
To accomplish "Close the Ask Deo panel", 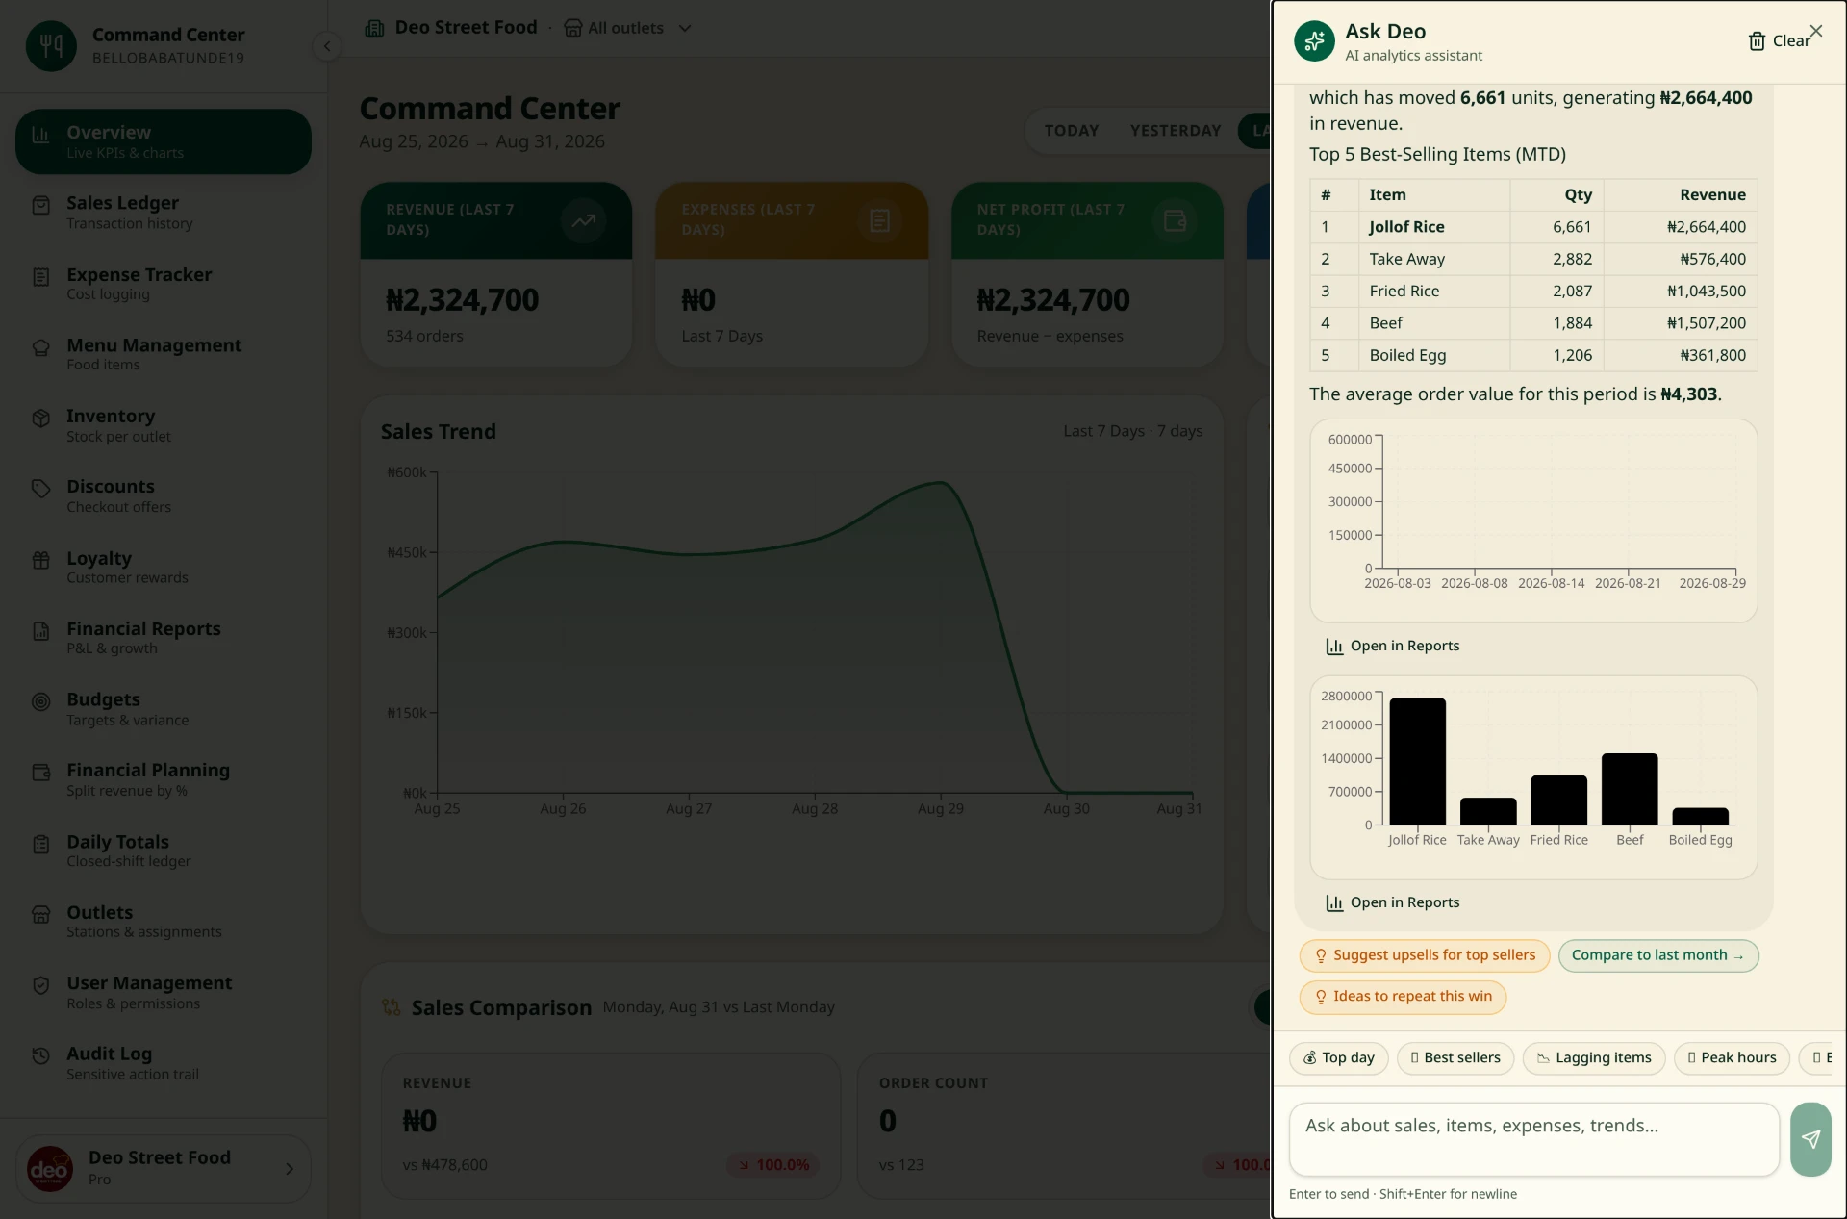I will click(x=1816, y=31).
